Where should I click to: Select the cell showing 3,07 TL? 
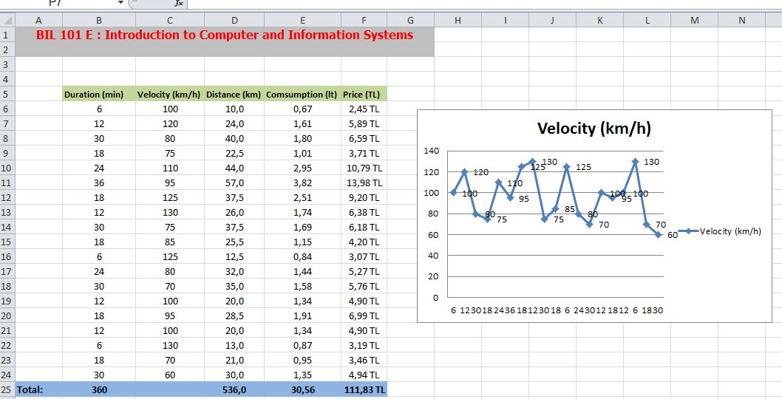pyautogui.click(x=364, y=257)
